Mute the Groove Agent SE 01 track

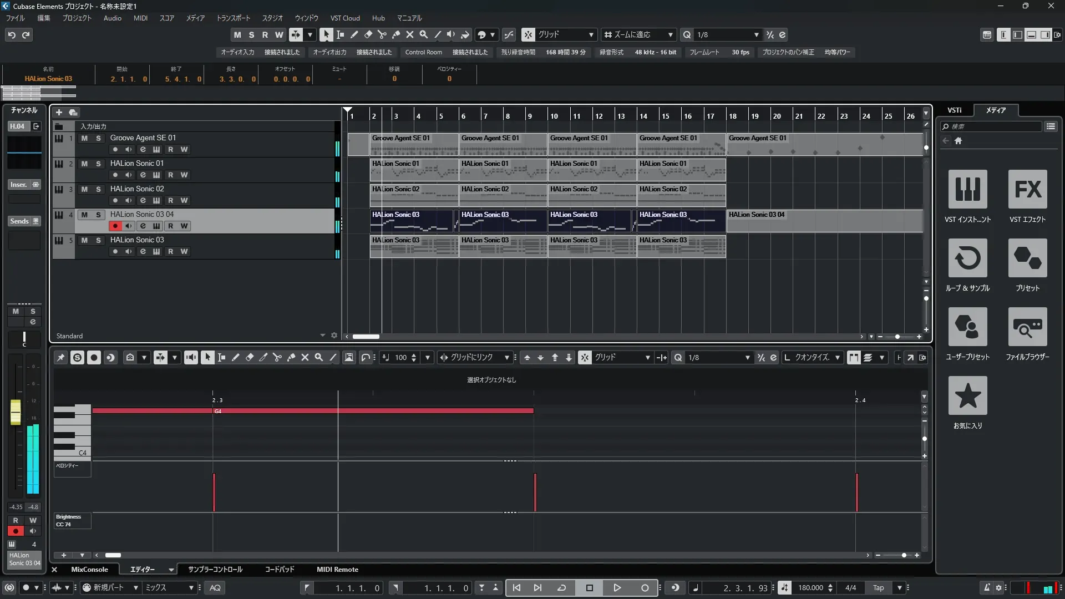click(x=84, y=138)
